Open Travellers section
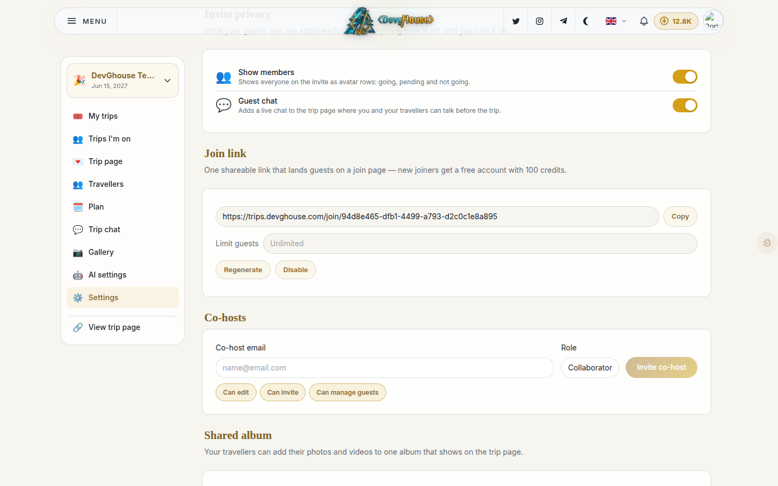The width and height of the screenshot is (778, 486). point(123,184)
